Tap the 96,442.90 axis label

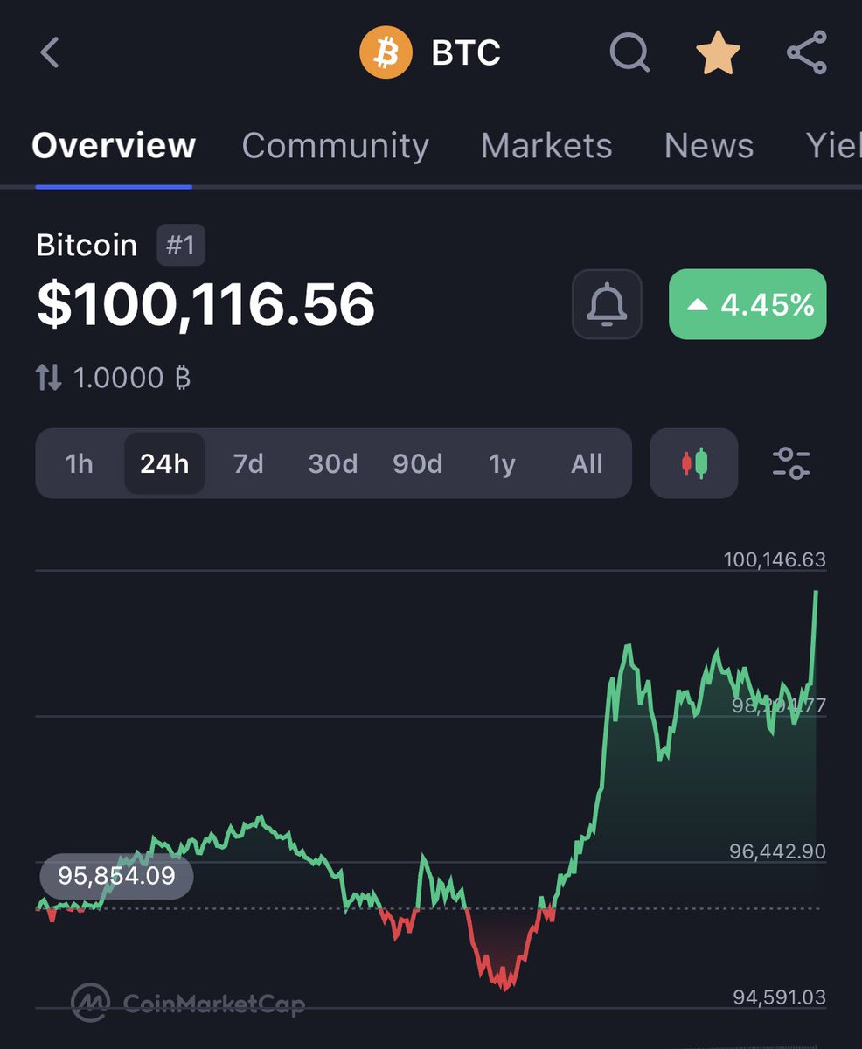click(777, 851)
